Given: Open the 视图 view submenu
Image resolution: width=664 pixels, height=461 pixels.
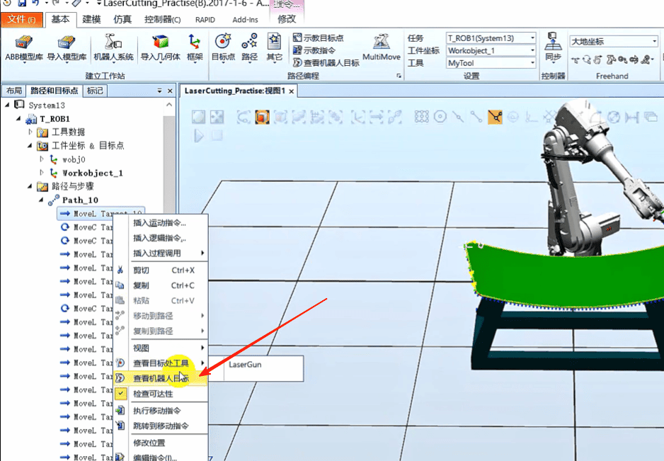Looking at the screenshot, I should (161, 348).
